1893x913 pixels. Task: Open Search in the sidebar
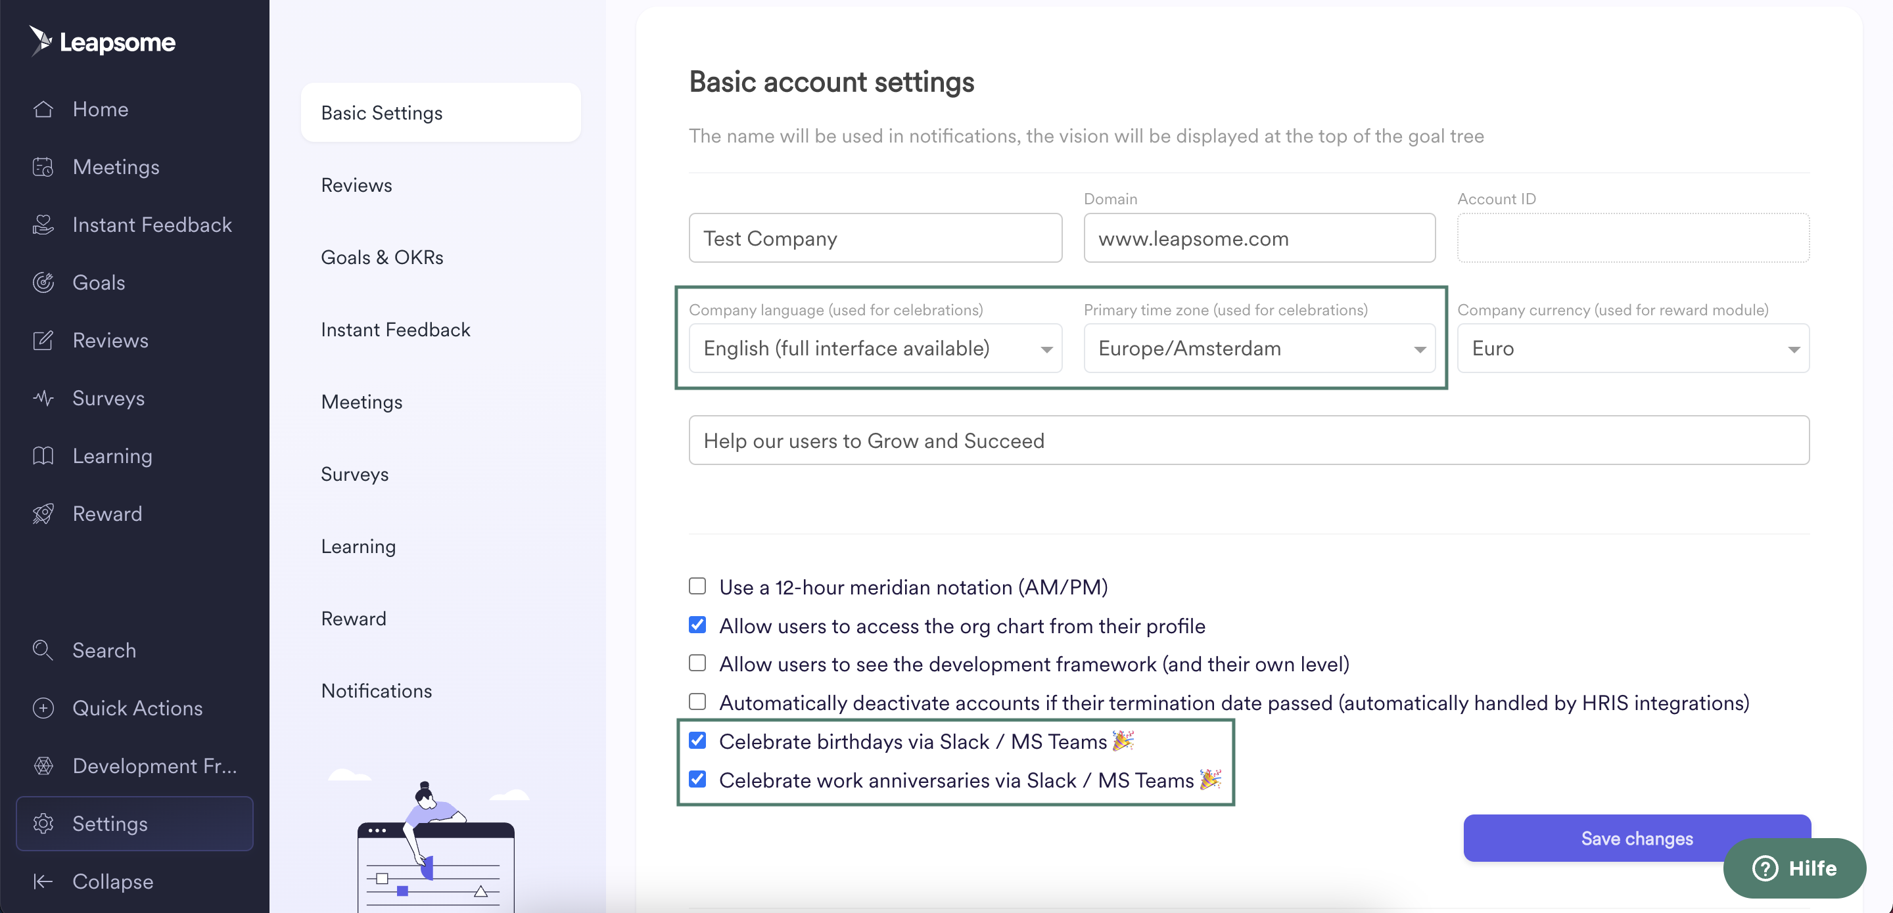[x=105, y=650]
